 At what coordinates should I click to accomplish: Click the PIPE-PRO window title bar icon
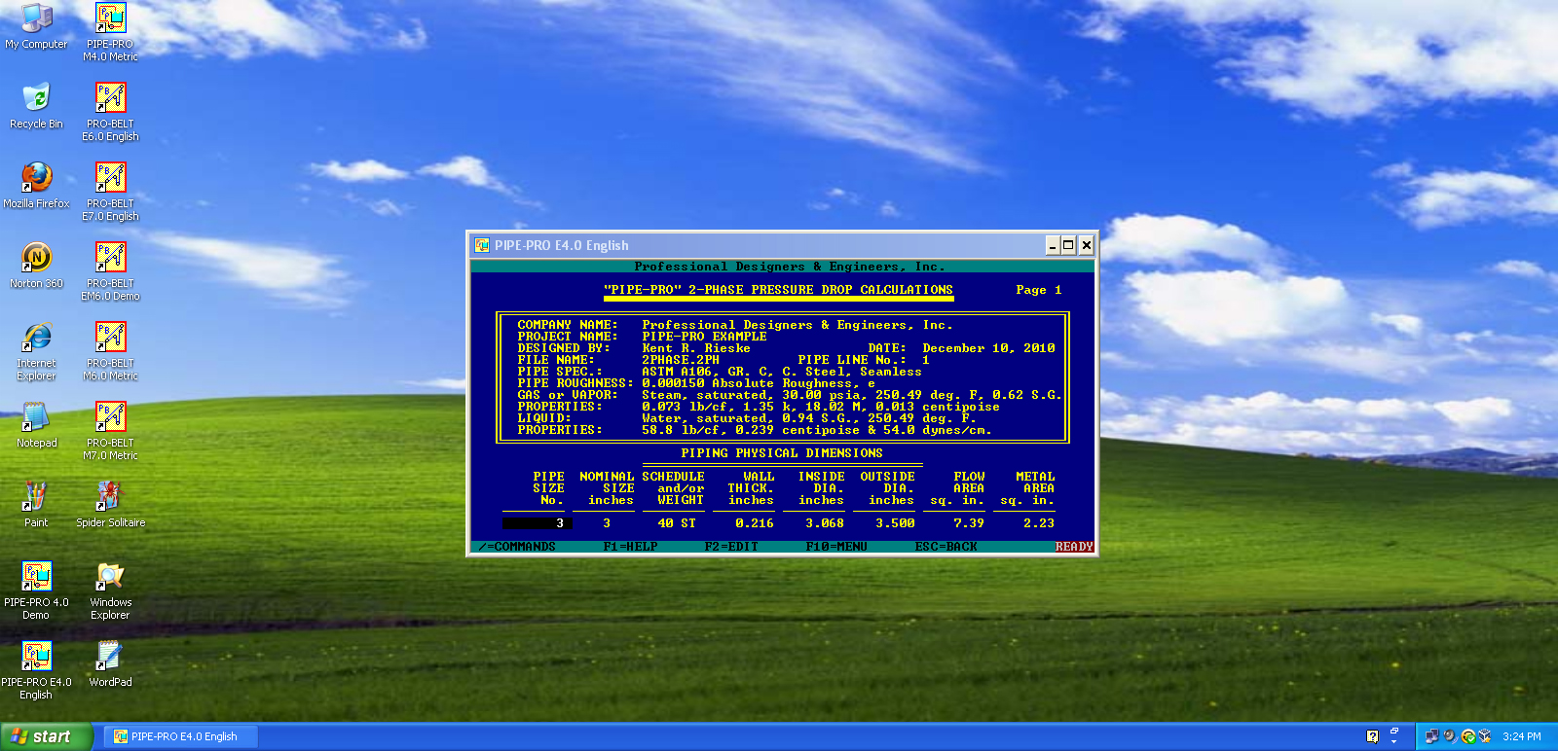coord(481,245)
